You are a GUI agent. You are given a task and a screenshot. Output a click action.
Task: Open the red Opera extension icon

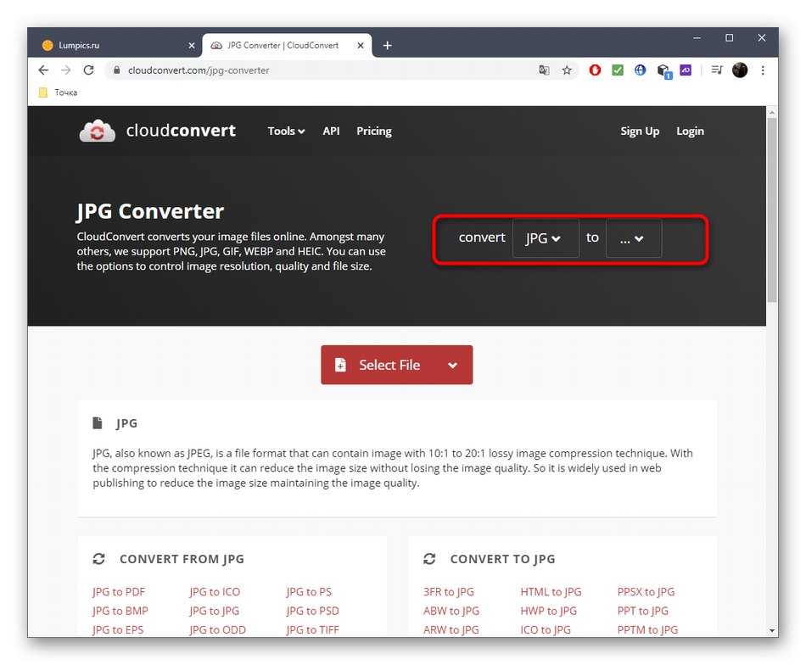(595, 70)
